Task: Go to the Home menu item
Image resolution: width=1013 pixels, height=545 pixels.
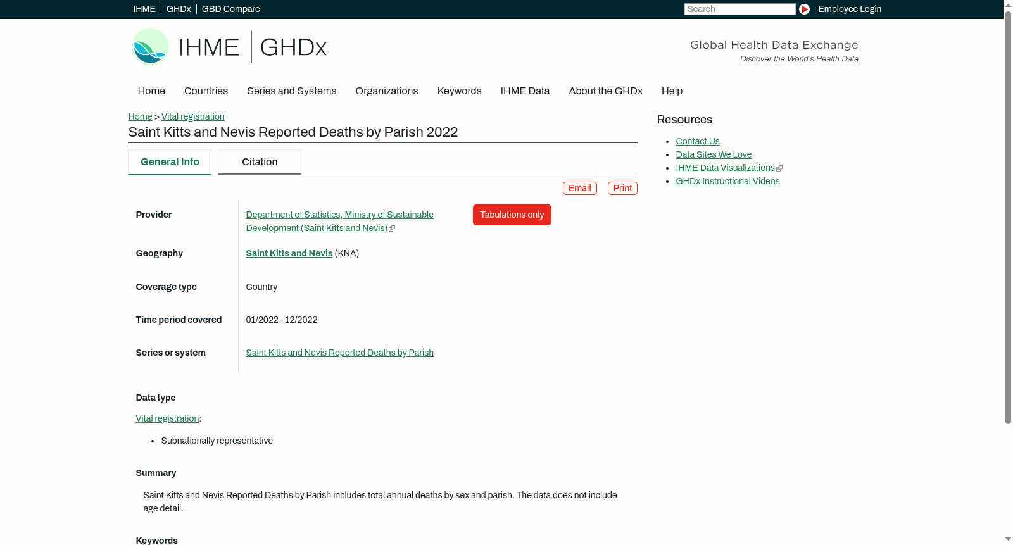Action: click(151, 91)
